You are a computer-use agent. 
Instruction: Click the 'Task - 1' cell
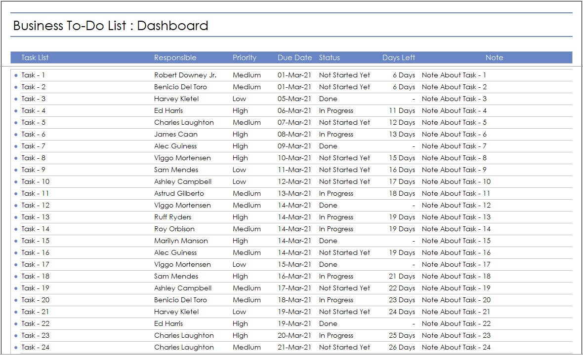pyautogui.click(x=33, y=75)
